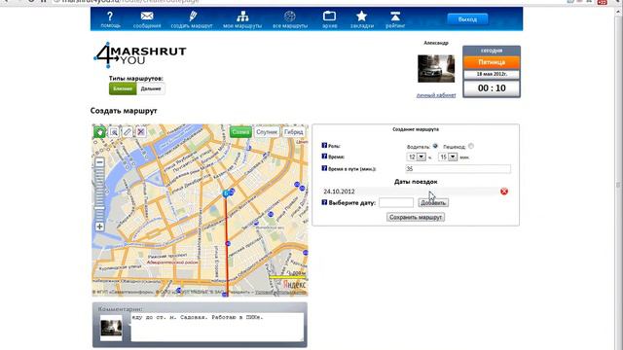Image resolution: width=623 pixels, height=350 pixels.
Task: Click the user name Александр
Action: 436,43
